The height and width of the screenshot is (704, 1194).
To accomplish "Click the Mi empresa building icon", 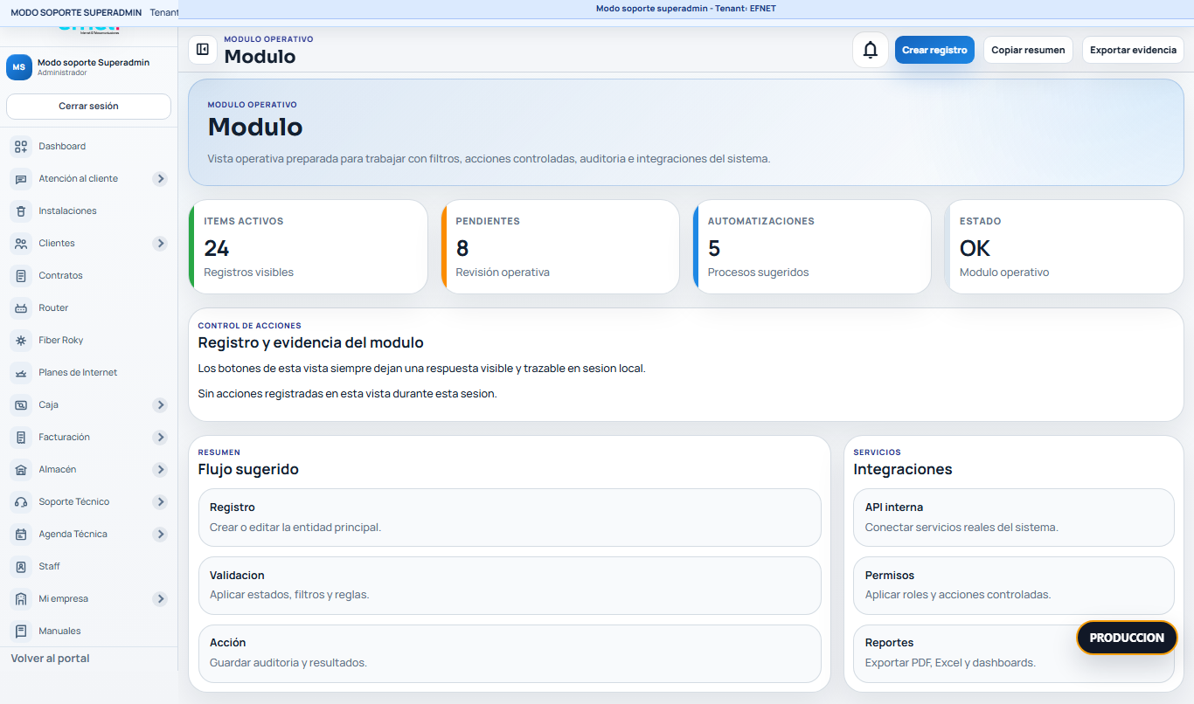I will 22,599.
